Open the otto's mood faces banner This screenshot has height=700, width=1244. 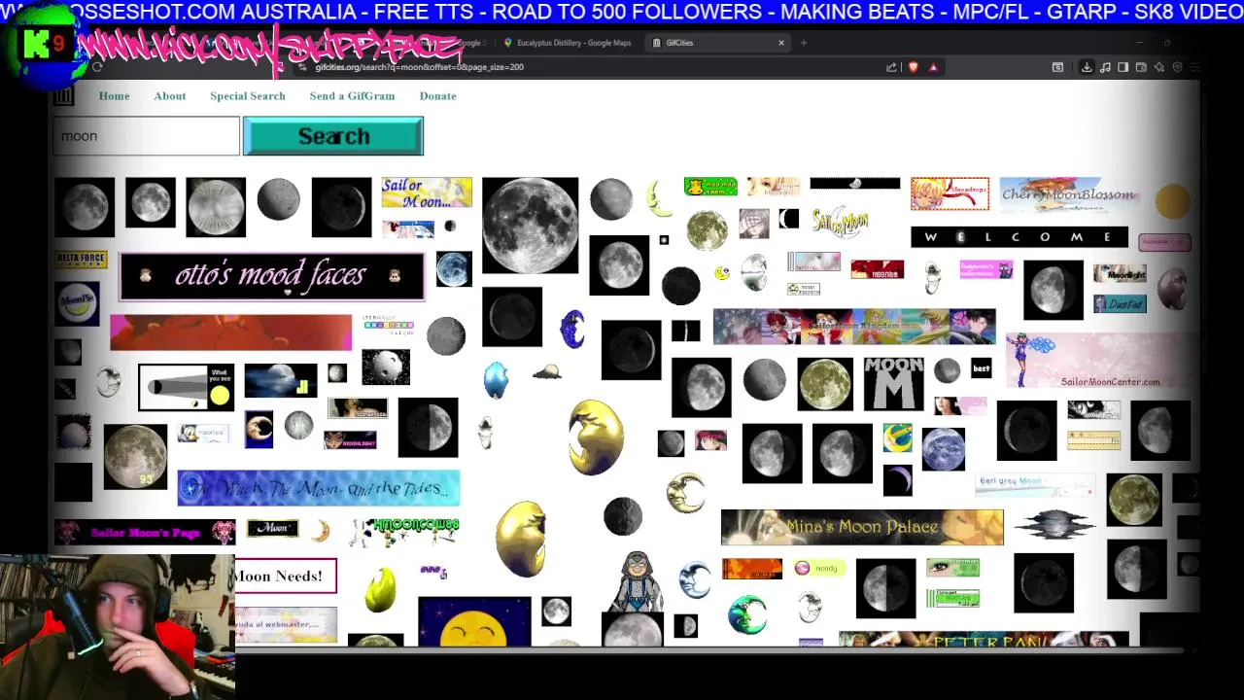click(272, 276)
